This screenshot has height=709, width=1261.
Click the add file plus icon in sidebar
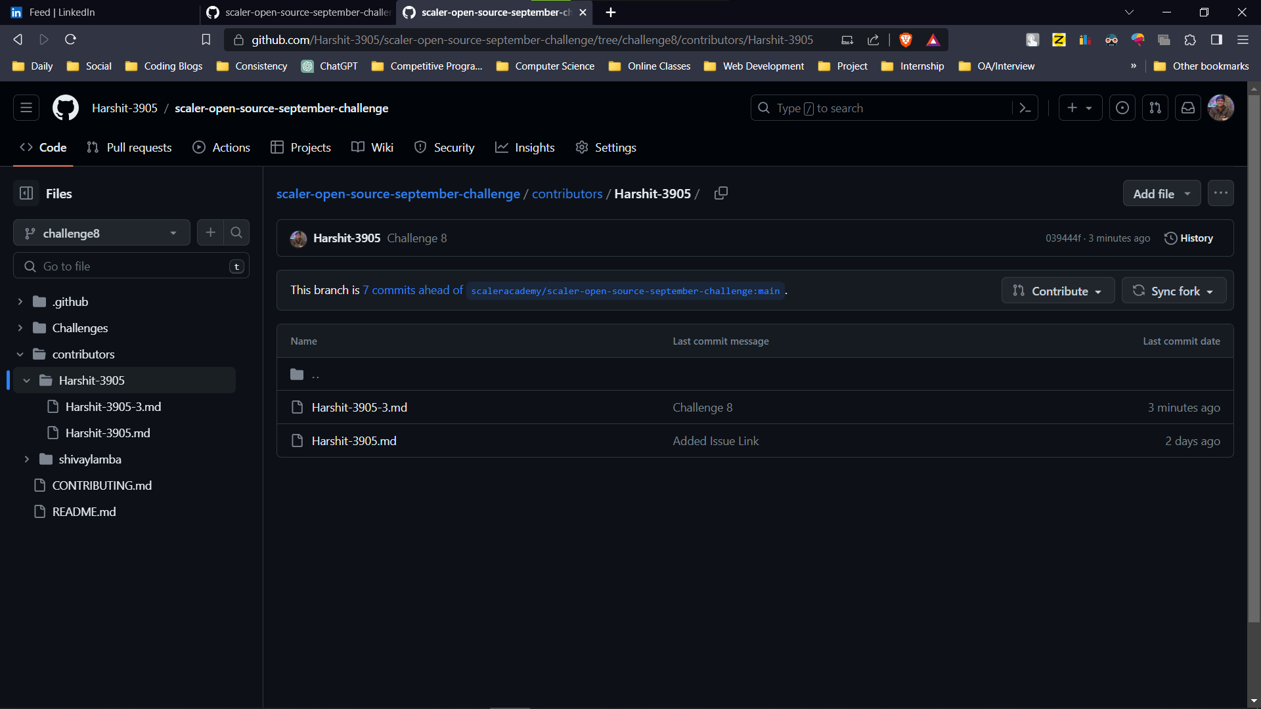click(x=210, y=232)
